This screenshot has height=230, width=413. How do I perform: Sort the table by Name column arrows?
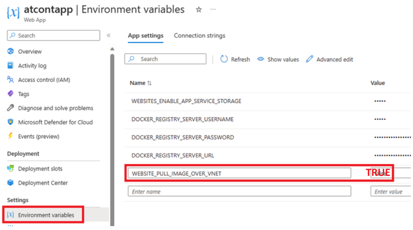click(x=149, y=83)
